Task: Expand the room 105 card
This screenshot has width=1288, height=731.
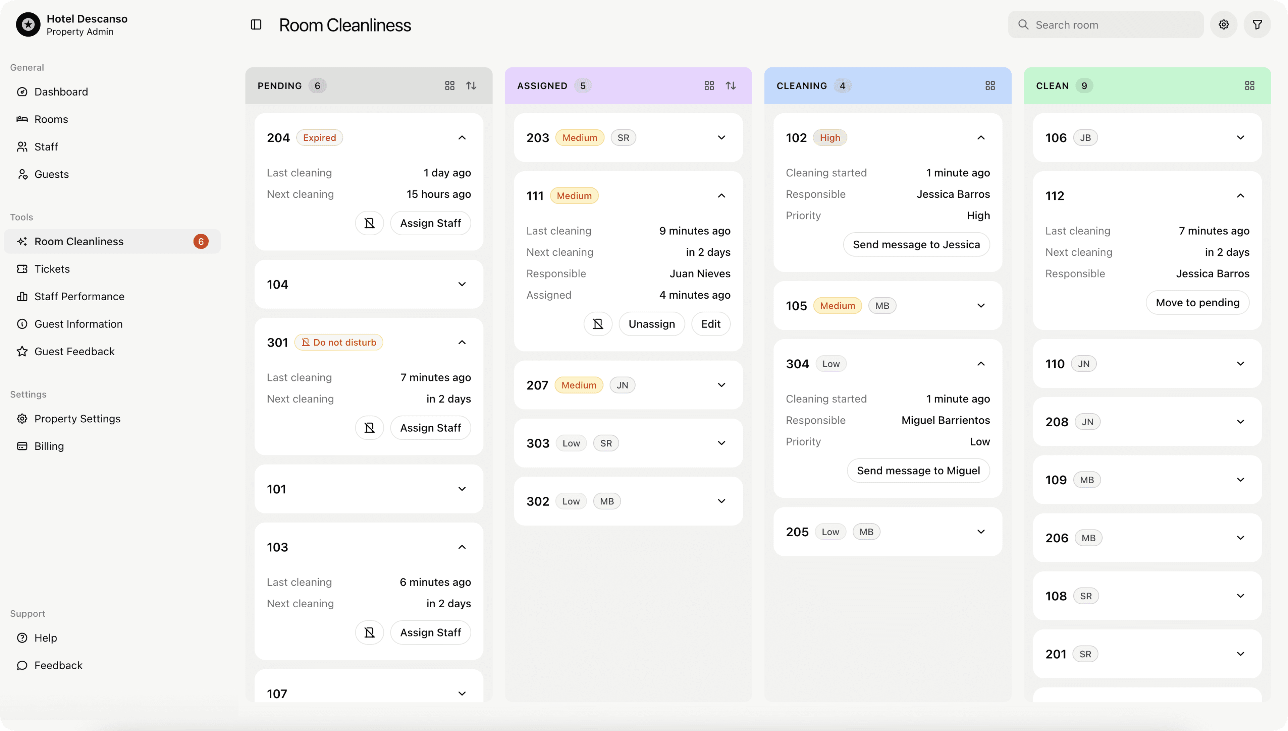Action: [x=981, y=305]
